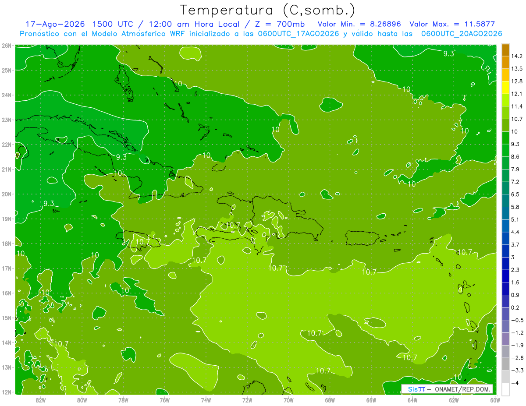Click the longitude axis label "74W"
This screenshot has width=526, height=406.
pyautogui.click(x=206, y=400)
